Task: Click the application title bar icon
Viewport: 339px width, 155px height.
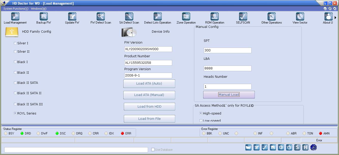Action: 3,3
